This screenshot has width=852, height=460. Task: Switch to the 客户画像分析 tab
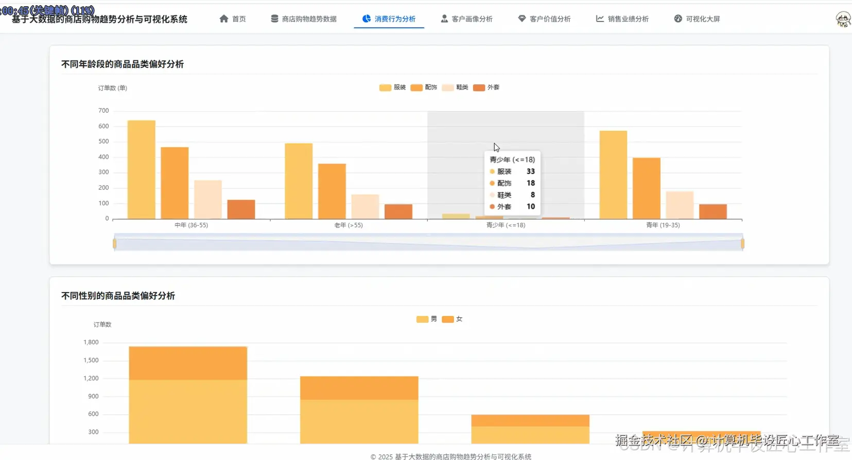(x=467, y=19)
